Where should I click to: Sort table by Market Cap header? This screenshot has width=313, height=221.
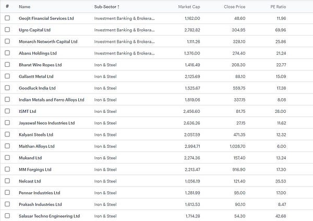[189, 7]
